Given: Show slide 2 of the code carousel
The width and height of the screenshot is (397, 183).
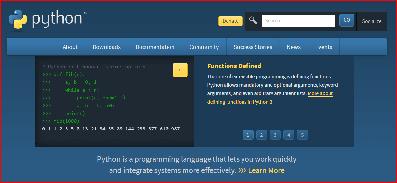Looking at the screenshot, I should [262, 135].
